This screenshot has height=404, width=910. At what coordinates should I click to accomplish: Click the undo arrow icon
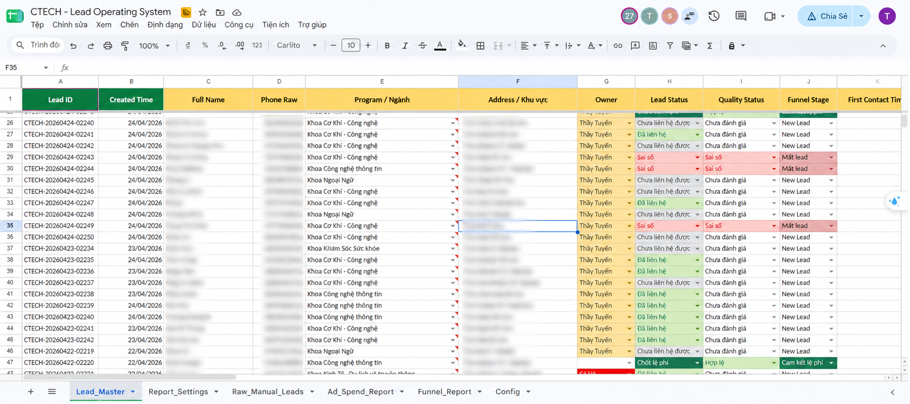pyautogui.click(x=73, y=45)
